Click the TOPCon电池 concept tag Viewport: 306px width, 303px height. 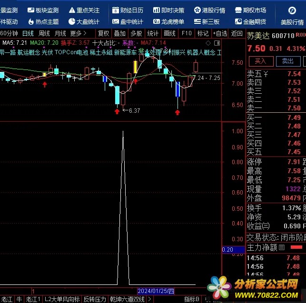[x=71, y=52]
